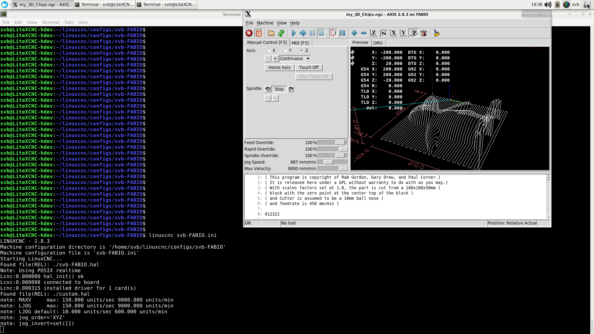Increase spindle speed button
This screenshot has height=334, width=594.
click(275, 98)
